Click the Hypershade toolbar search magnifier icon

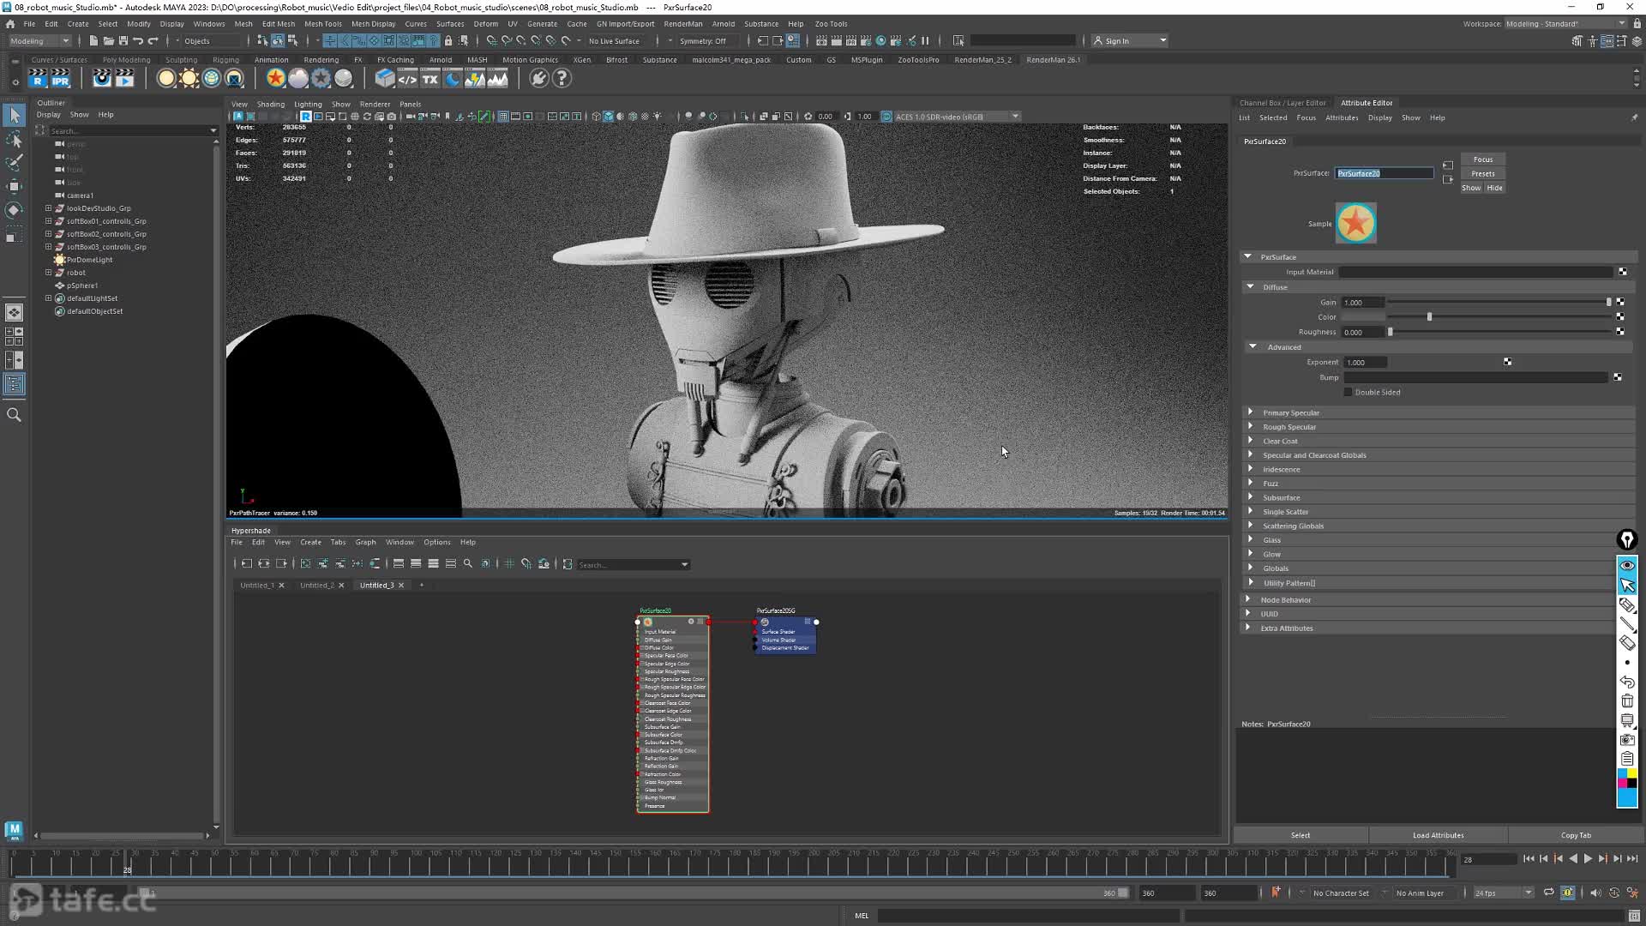tap(468, 564)
